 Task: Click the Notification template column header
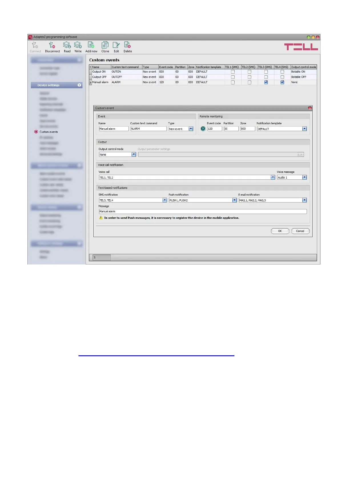click(x=210, y=67)
